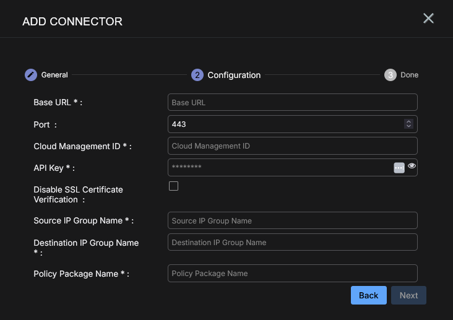Focus the Source IP Group Name field
The image size is (453, 320).
[x=292, y=220]
